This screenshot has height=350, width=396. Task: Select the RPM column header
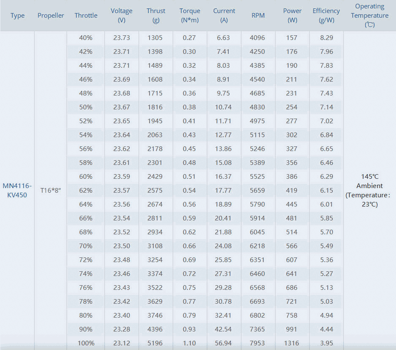(258, 16)
